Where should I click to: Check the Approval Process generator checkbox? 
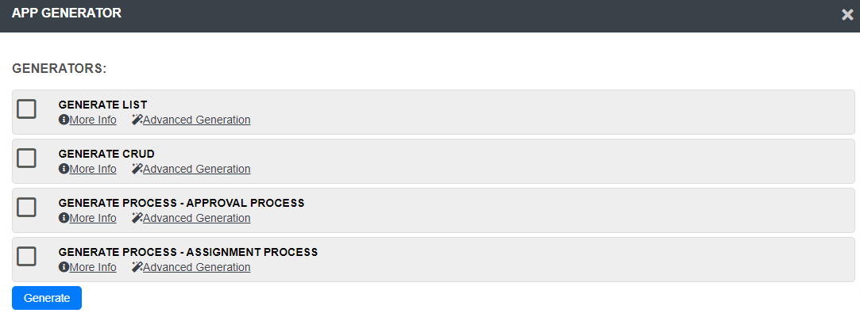point(26,208)
